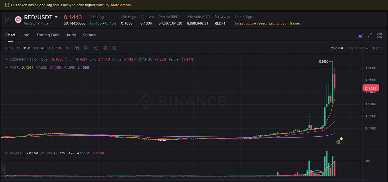388x182 pixels.
Task: Click the Range 11.84% value
Action: pyautogui.click(x=187, y=59)
